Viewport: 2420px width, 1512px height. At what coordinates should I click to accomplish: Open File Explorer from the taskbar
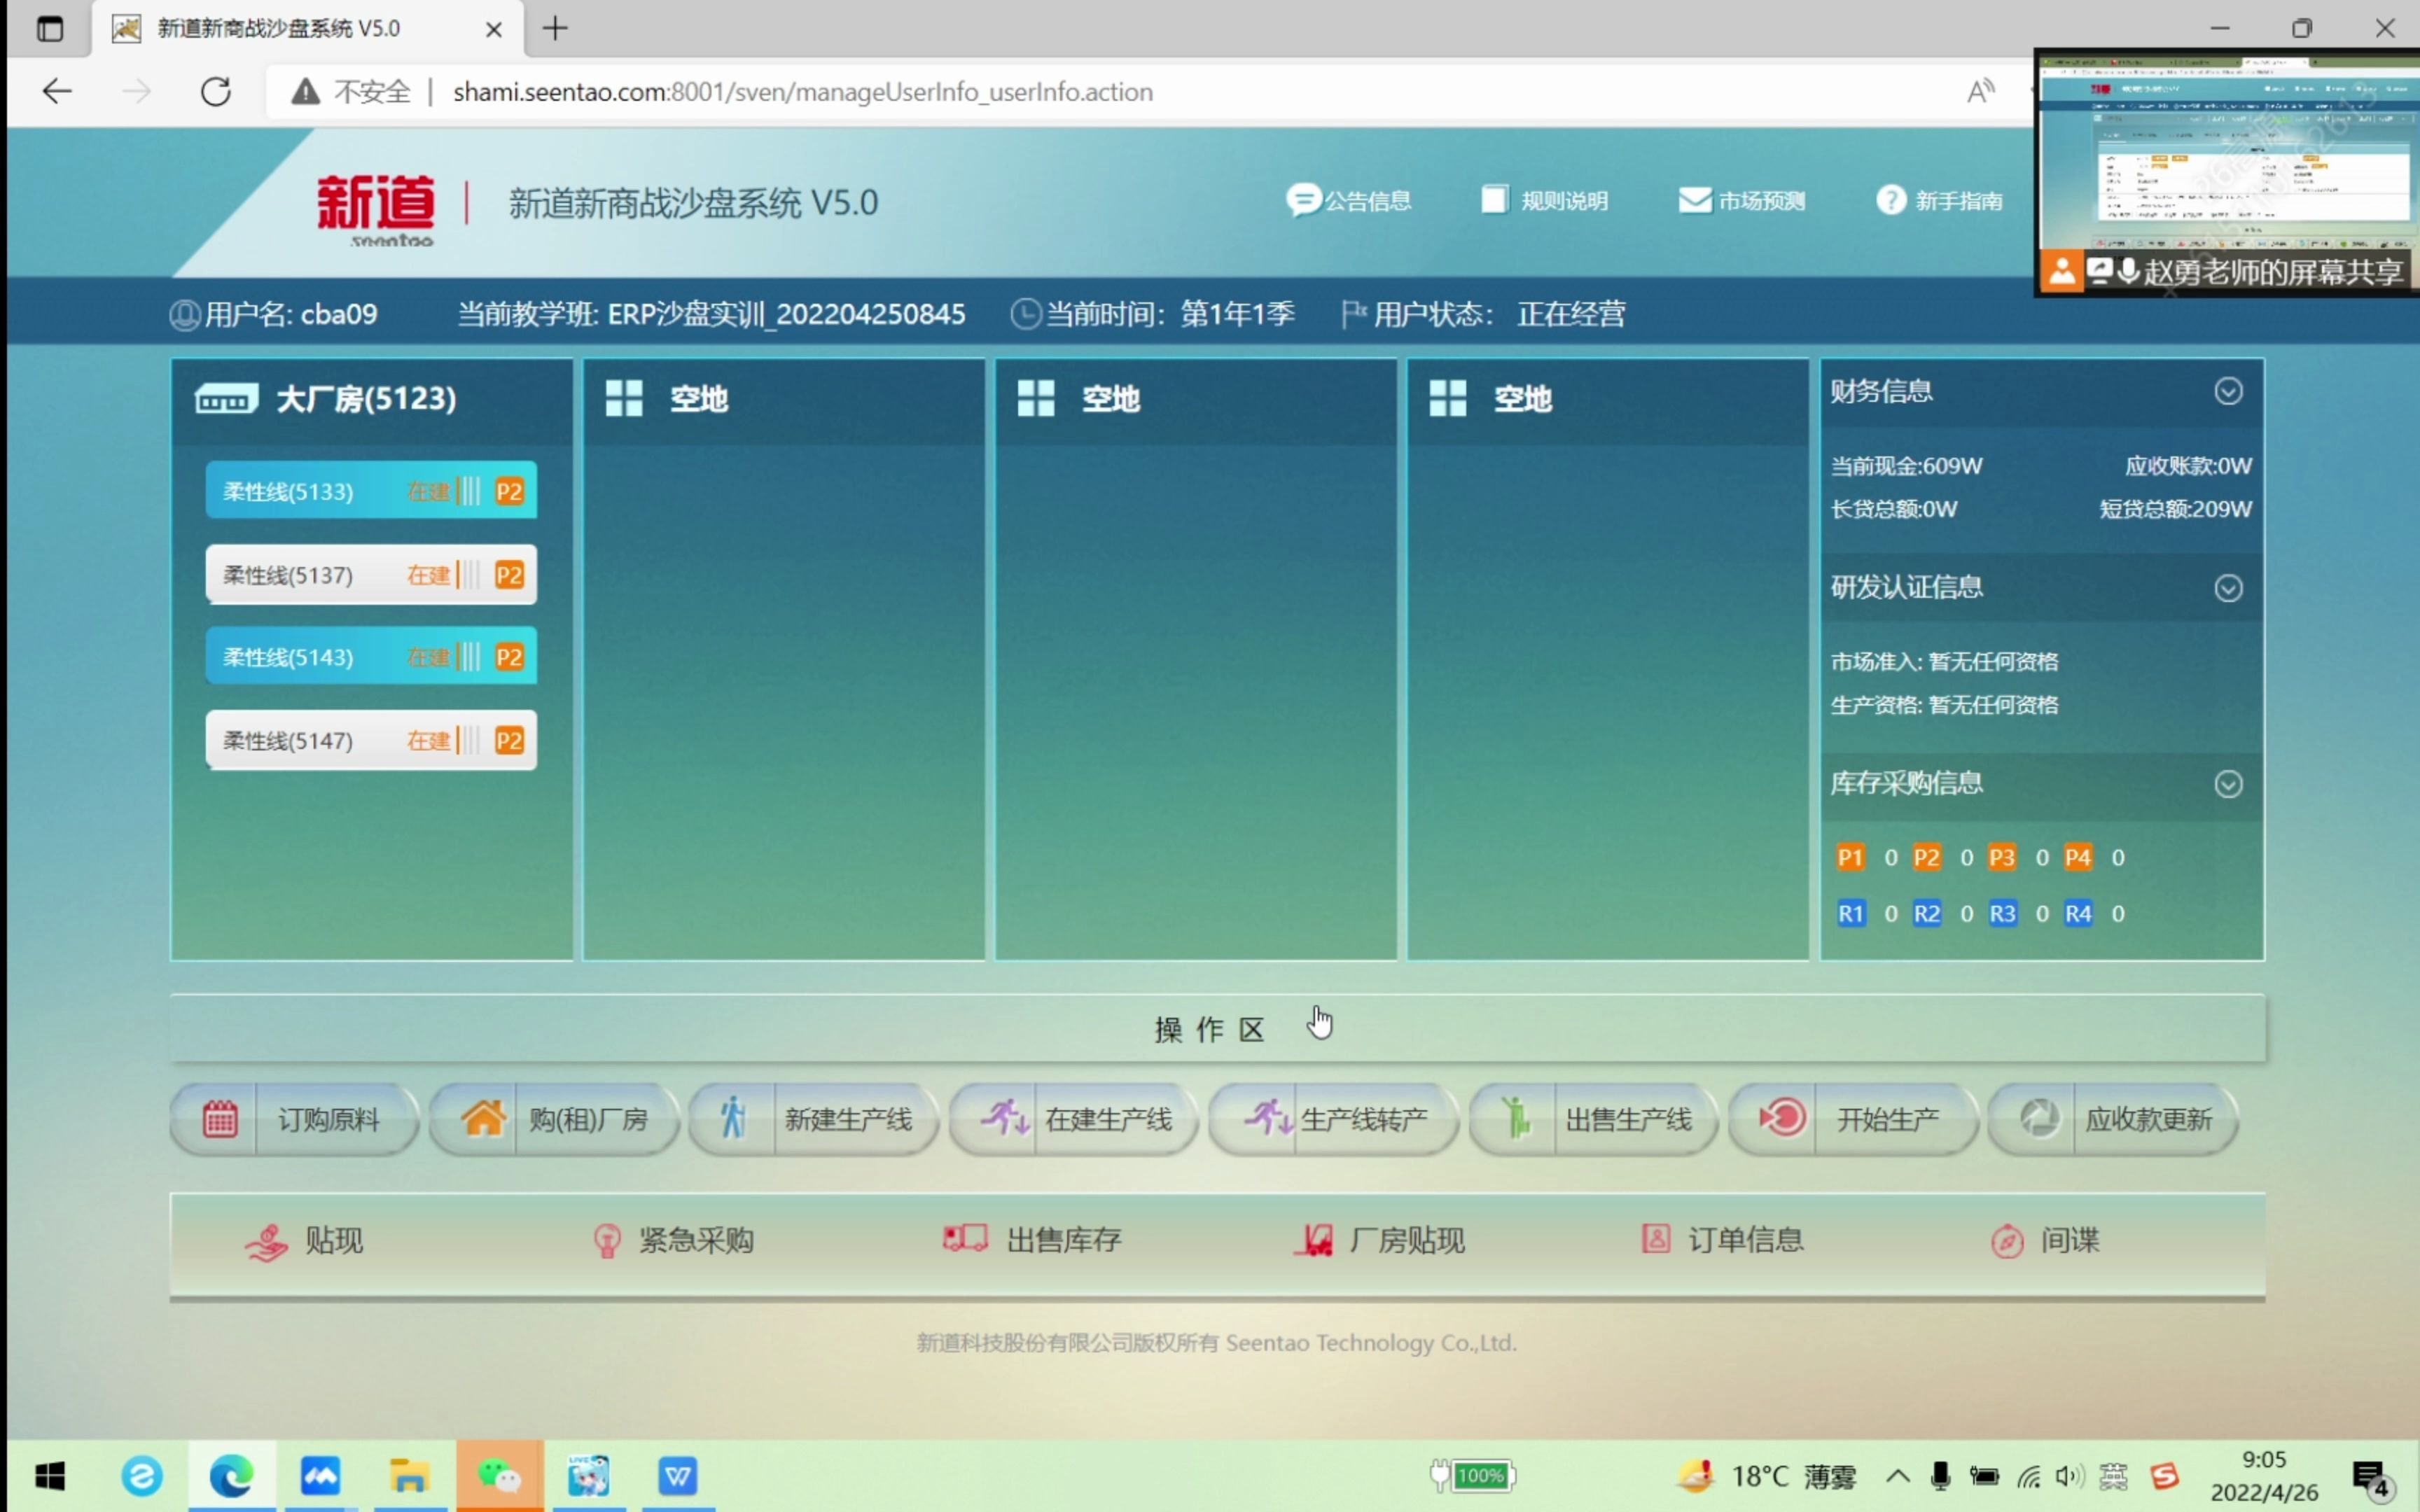point(409,1476)
